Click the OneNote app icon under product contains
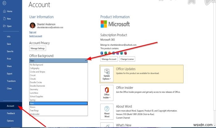The image size is (216, 128). [x=118, y=53]
